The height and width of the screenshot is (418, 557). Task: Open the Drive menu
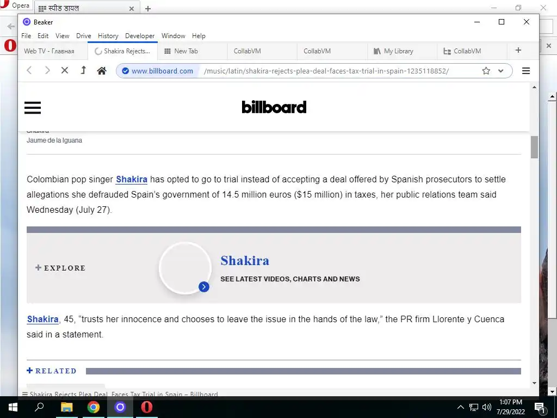click(83, 36)
